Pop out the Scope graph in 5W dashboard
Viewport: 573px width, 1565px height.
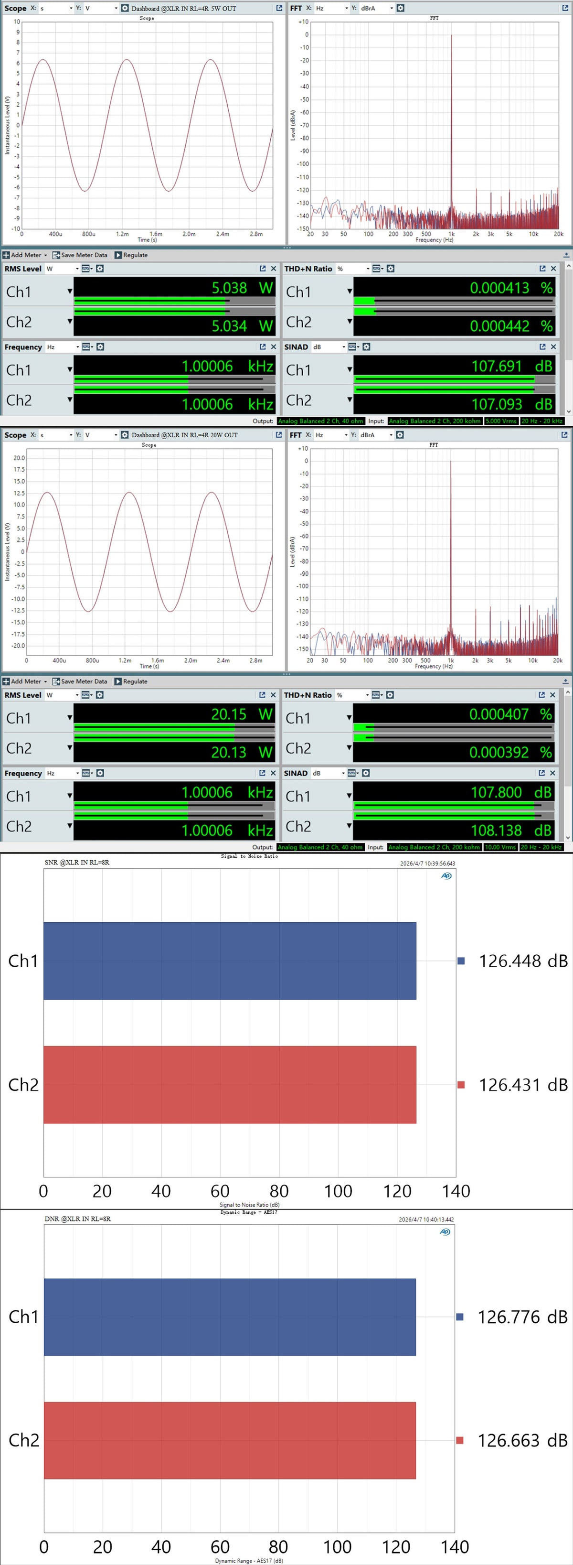coord(278,9)
